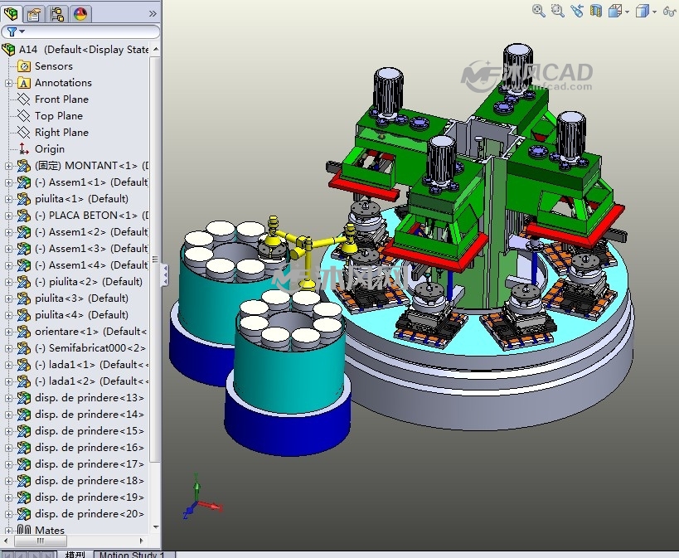Viewport: 679px width, 558px height.
Task: Switch to the Motion Study 1 tab
Action: click(132, 555)
